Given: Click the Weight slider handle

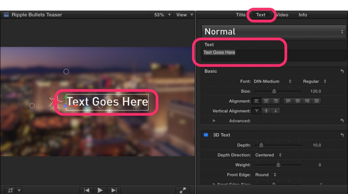Looking at the screenshot, I should (278, 165).
